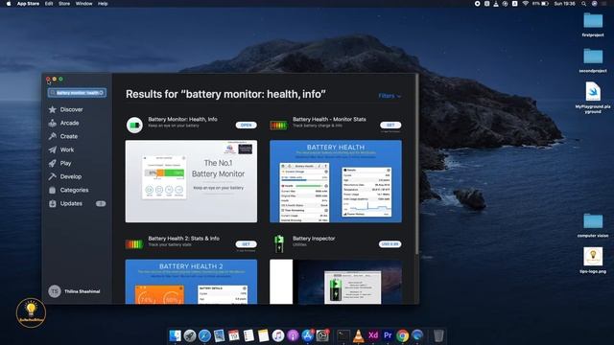Image resolution: width=614 pixels, height=345 pixels.
Task: Open the Updates section
Action: 71,203
